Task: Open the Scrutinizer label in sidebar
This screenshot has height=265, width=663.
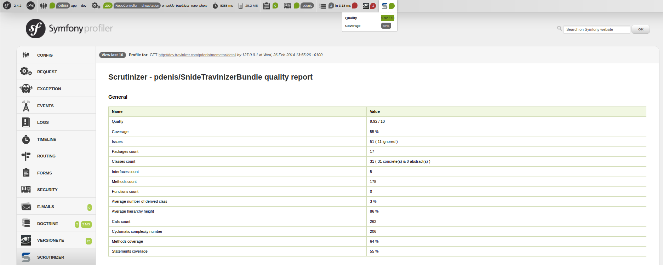Action: (x=51, y=257)
